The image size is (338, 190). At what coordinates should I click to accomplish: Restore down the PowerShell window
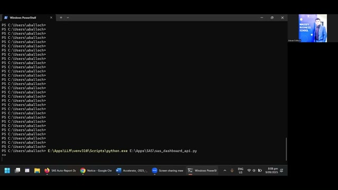pos(272,17)
